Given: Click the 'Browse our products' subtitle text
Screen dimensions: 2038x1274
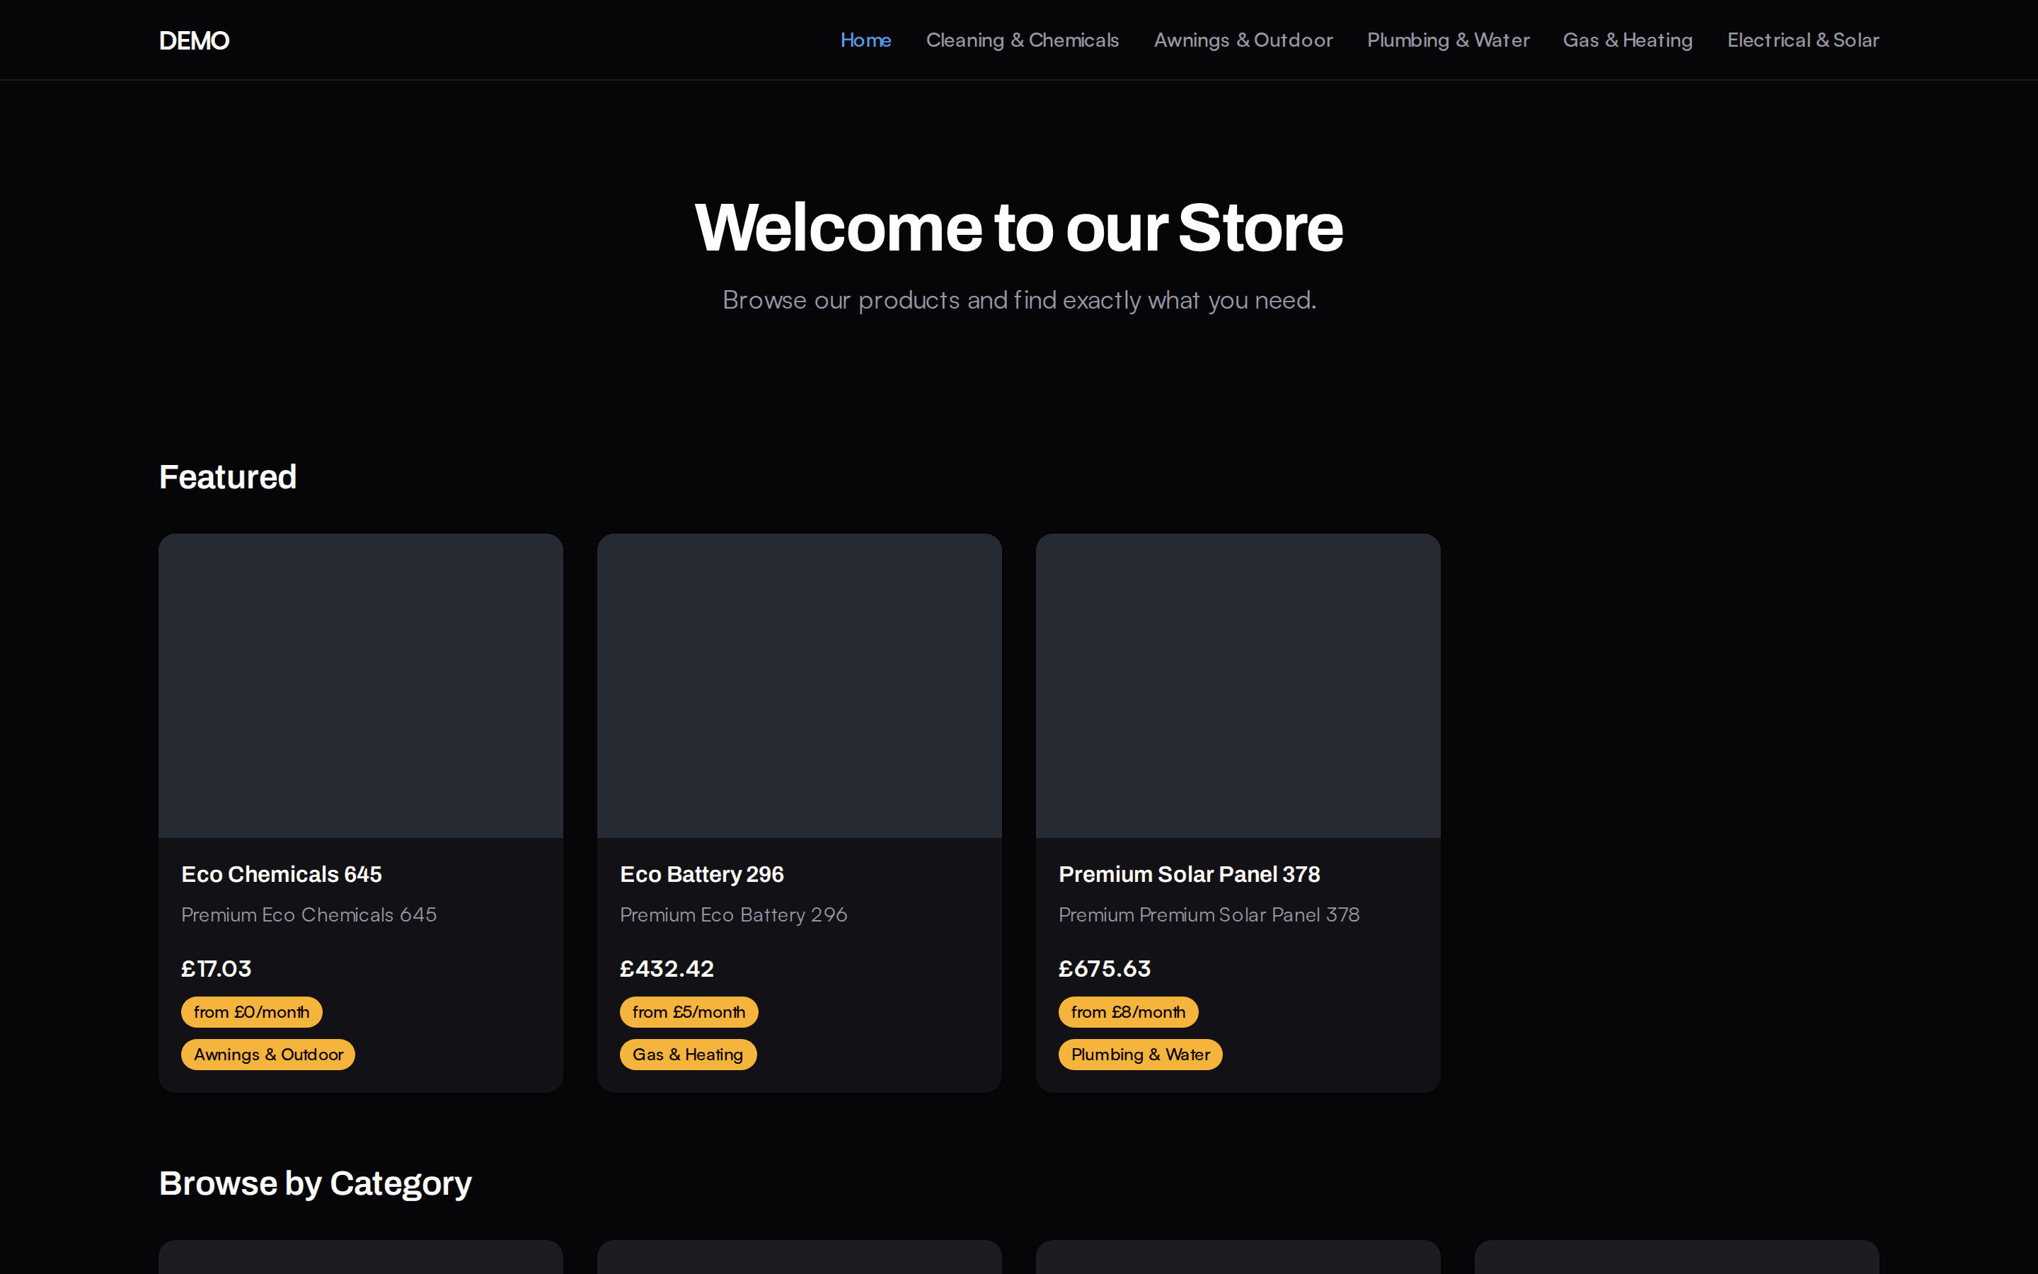Looking at the screenshot, I should 1019,300.
